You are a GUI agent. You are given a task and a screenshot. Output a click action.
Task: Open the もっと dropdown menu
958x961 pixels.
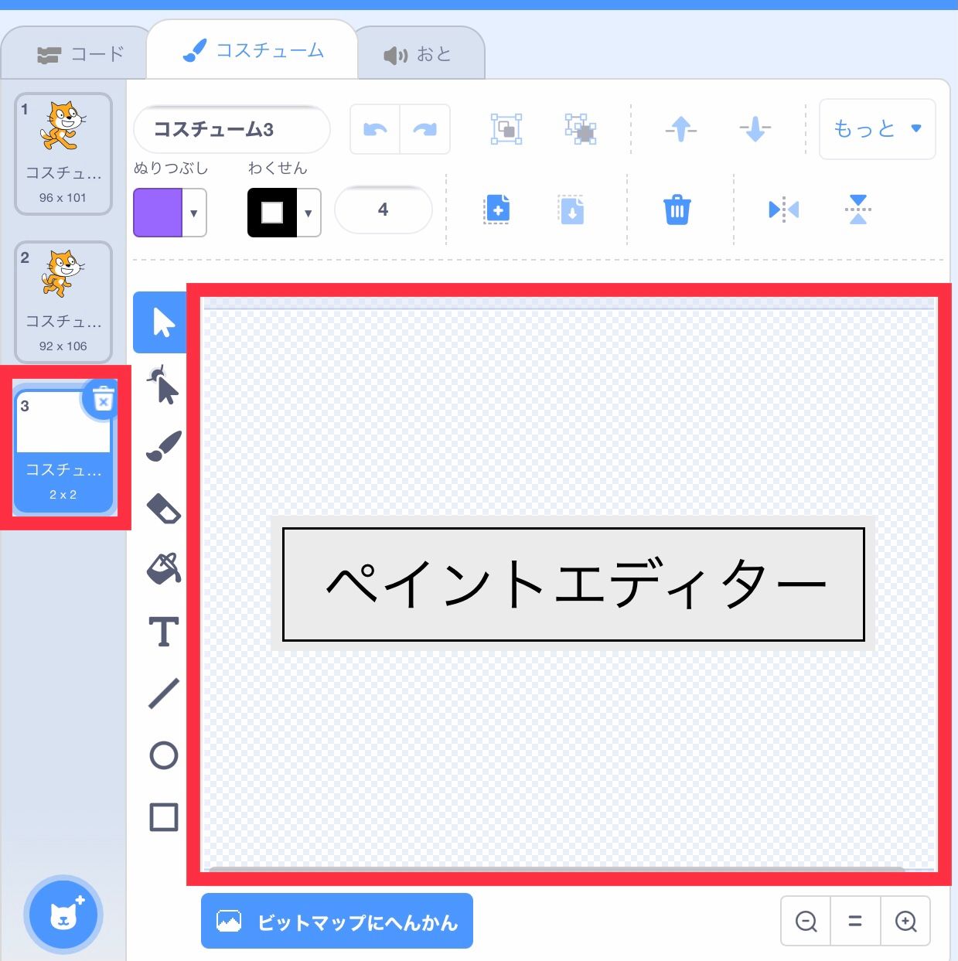click(876, 129)
